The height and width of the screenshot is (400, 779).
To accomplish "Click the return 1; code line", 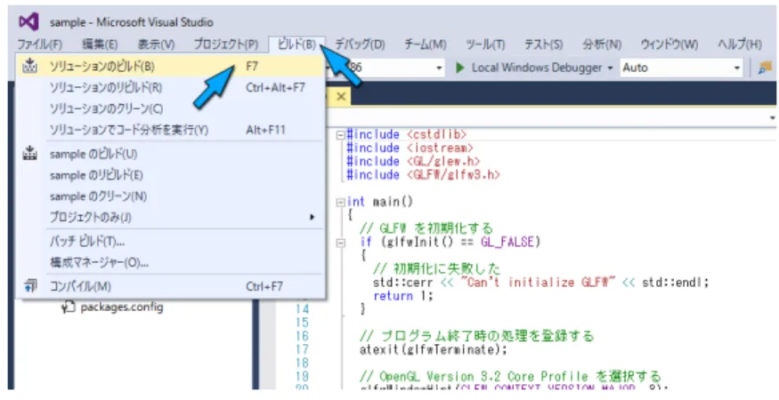I will point(403,296).
